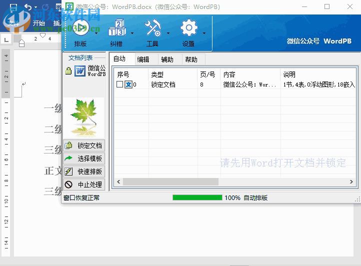
Task: Click the 选择模板 button
Action: tap(84, 158)
